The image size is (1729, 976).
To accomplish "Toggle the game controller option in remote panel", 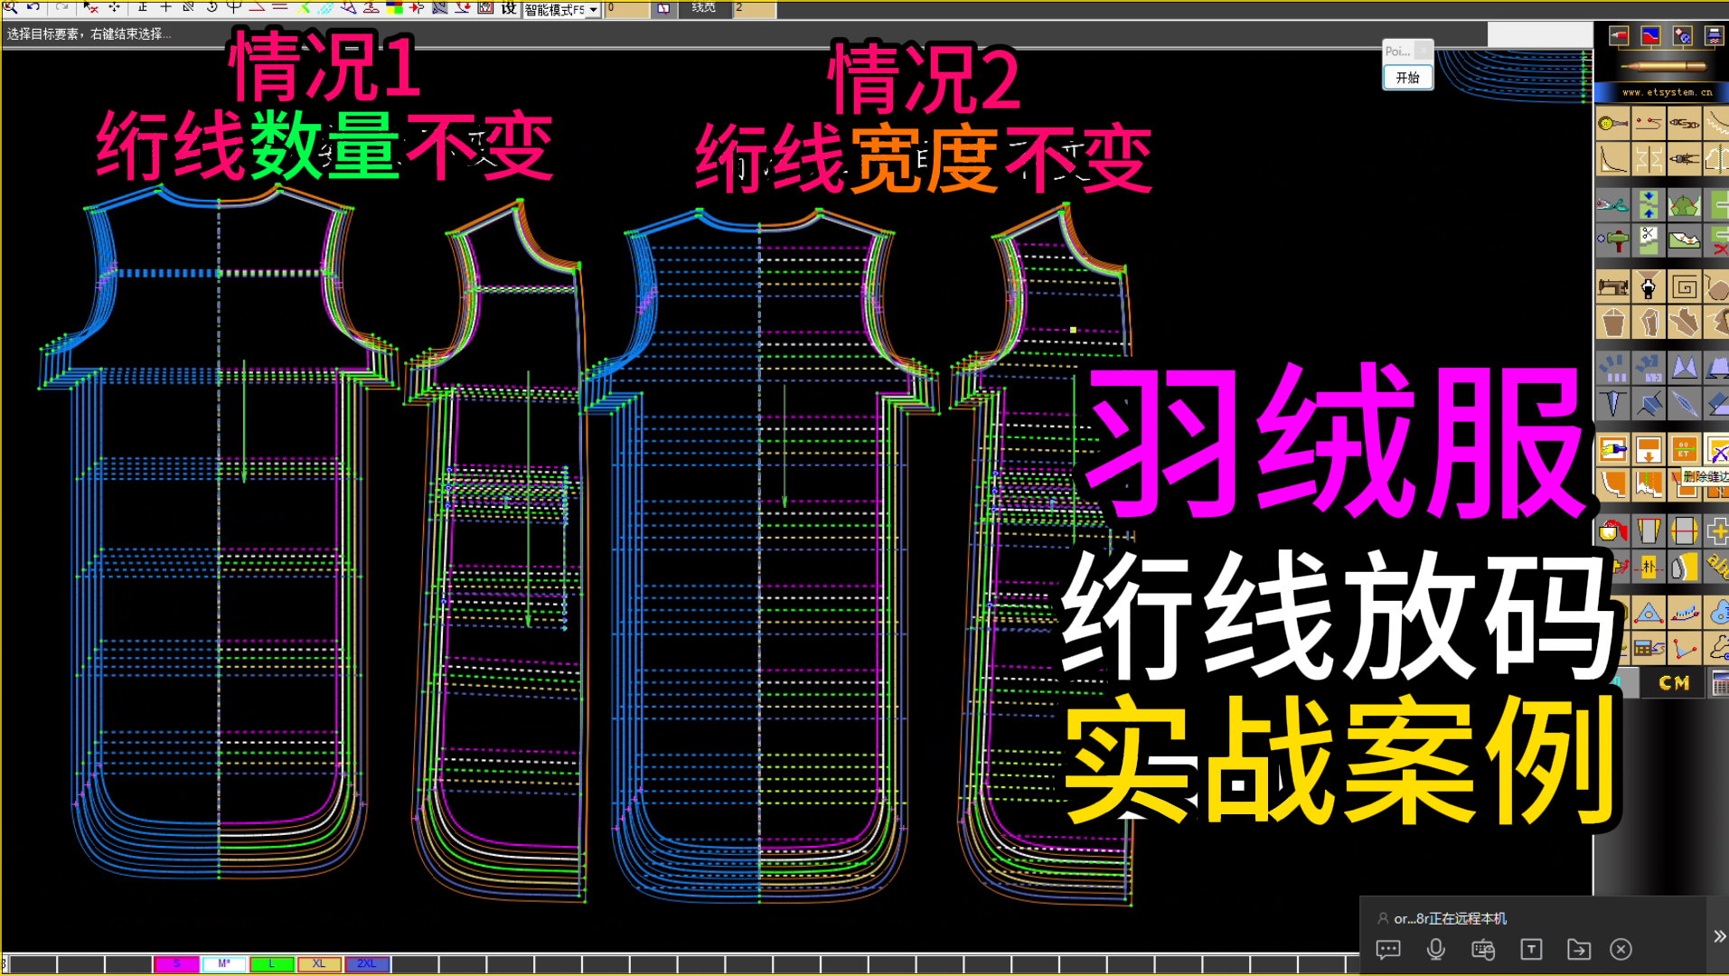I will (x=1484, y=950).
